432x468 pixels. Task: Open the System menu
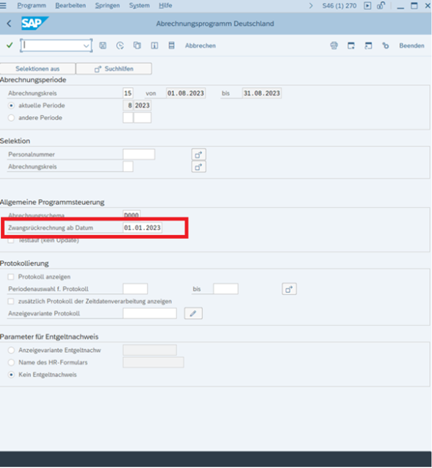click(139, 5)
